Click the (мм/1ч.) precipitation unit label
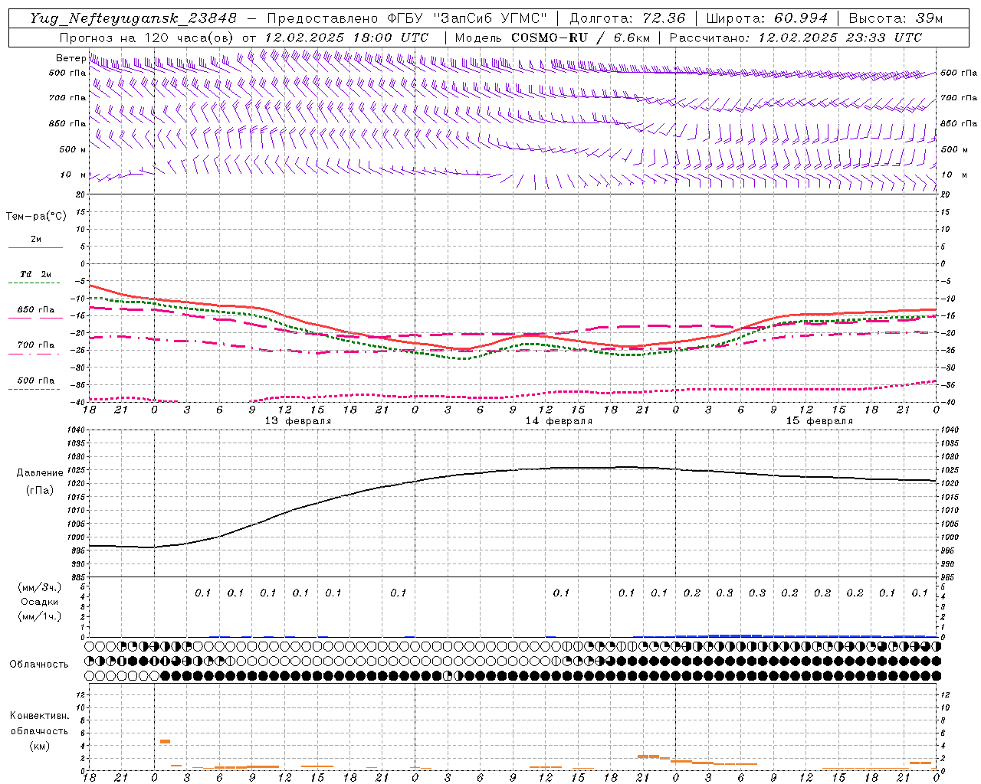Image resolution: width=981 pixels, height=784 pixels. [x=40, y=616]
